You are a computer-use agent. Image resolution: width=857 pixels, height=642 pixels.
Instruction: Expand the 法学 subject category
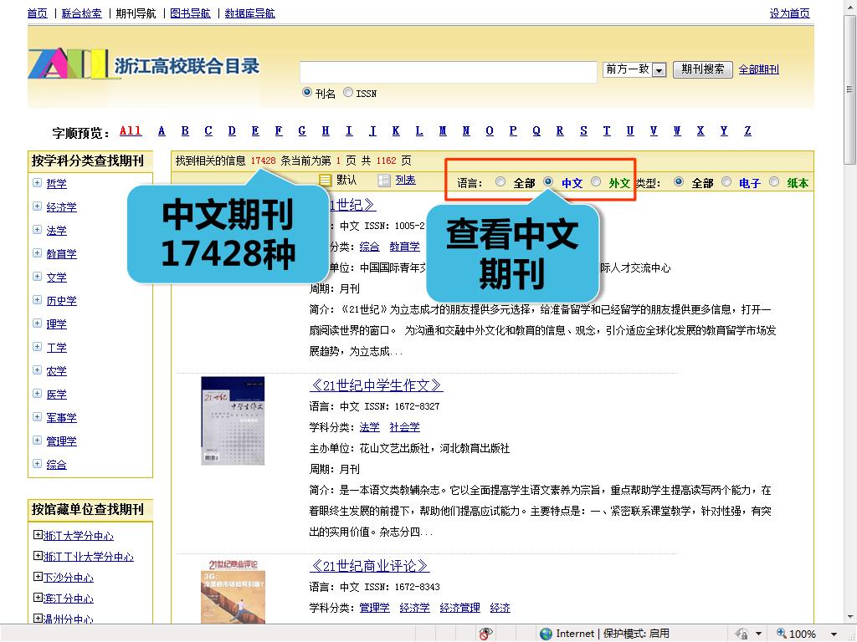tap(37, 230)
